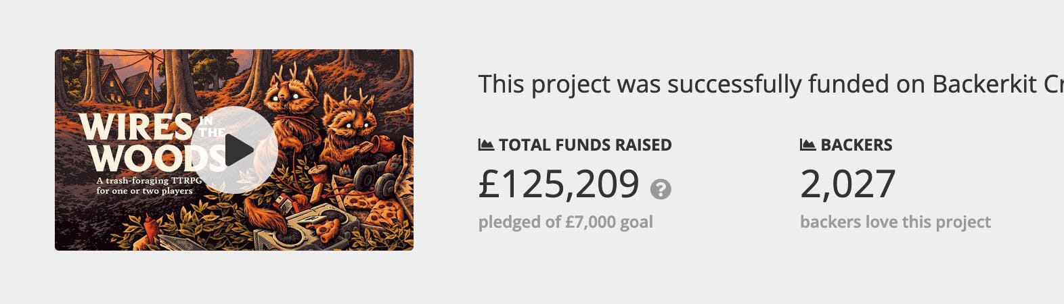Click the question mark help icon

(661, 189)
